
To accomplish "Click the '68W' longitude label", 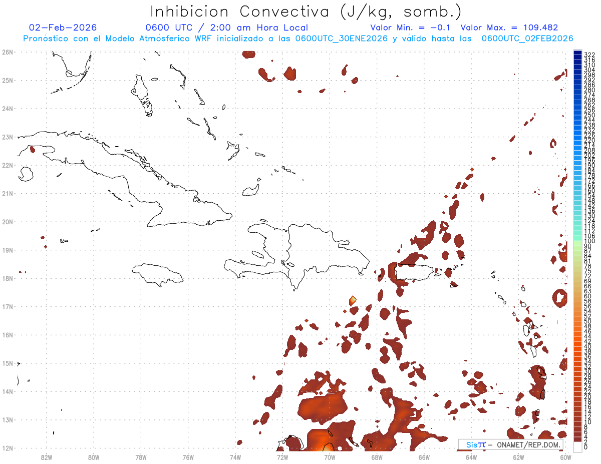I will [377, 456].
